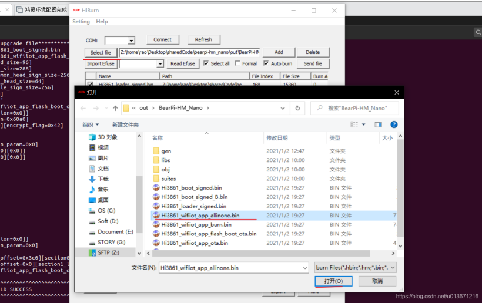Select OS (C:) drive in sidebar
The image size is (482, 303).
pos(106,210)
